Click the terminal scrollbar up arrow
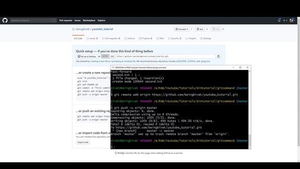Screen dimensions: 300x169 point(250,71)
